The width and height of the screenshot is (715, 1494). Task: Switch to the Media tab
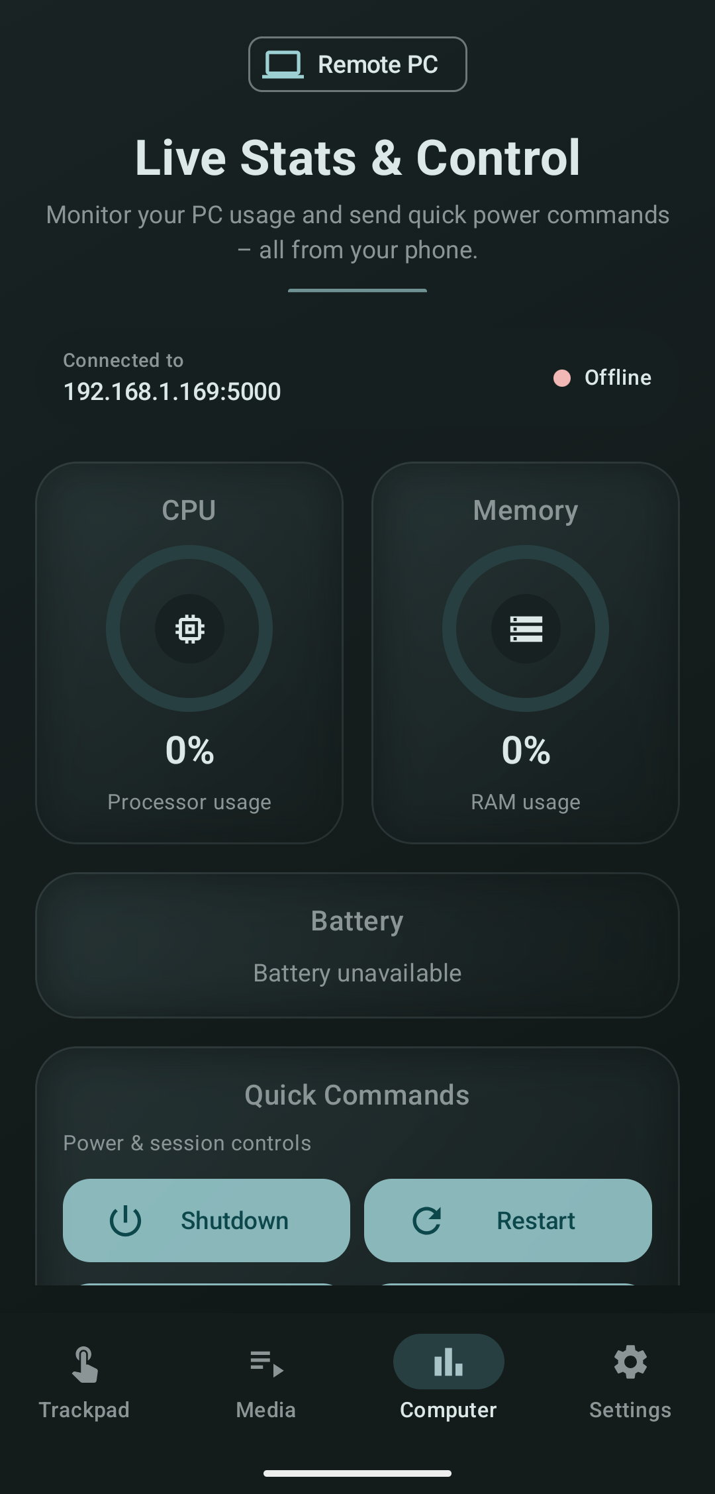click(x=266, y=1409)
